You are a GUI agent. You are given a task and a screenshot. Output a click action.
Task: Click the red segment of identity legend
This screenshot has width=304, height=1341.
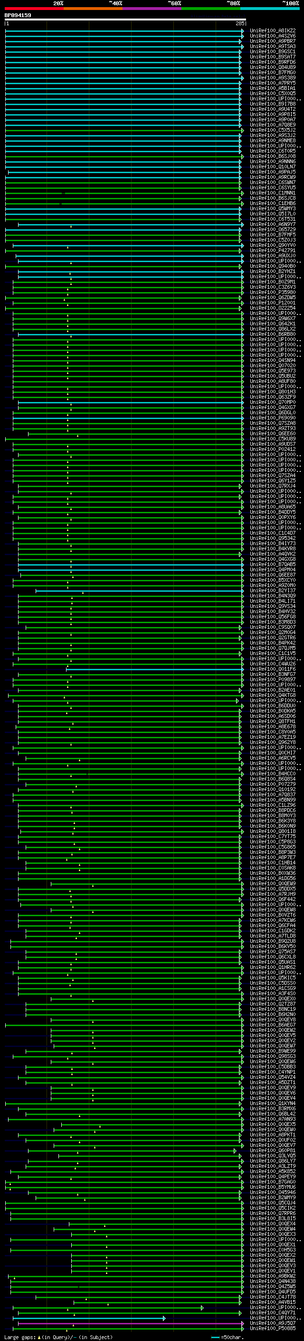tap(34, 9)
